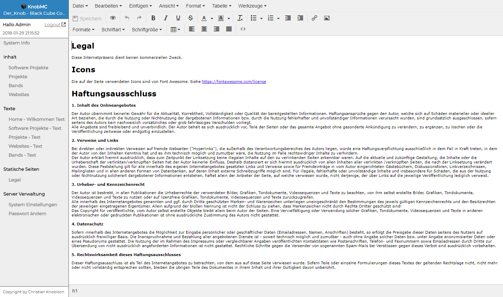Open Legal static page in sidebar

15,180
